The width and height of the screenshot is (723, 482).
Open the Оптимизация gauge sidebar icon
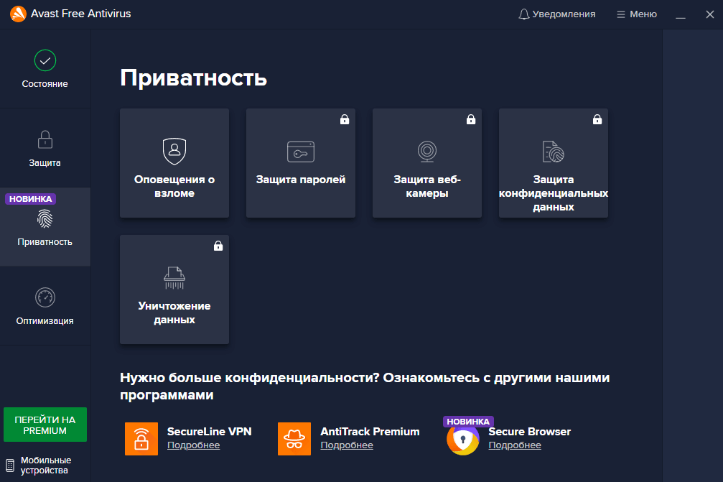pos(45,297)
